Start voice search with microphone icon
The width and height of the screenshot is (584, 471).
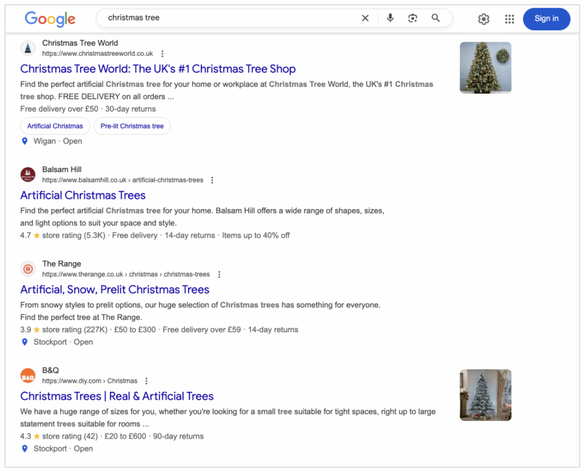tap(390, 18)
